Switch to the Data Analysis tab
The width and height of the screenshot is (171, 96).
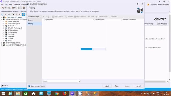point(162,24)
